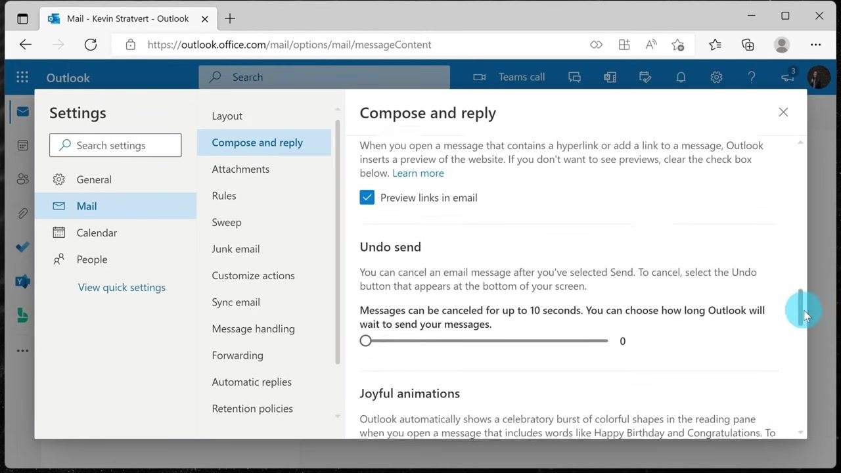
Task: Open the Customize actions section
Action: (x=264, y=275)
